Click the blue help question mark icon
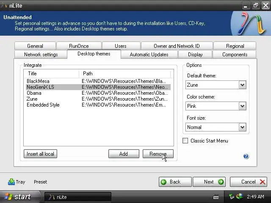 coord(246,156)
